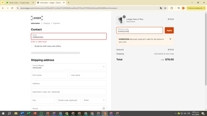Open the orange Chrome profile avatar
This screenshot has width=207, height=116.
[183, 8]
